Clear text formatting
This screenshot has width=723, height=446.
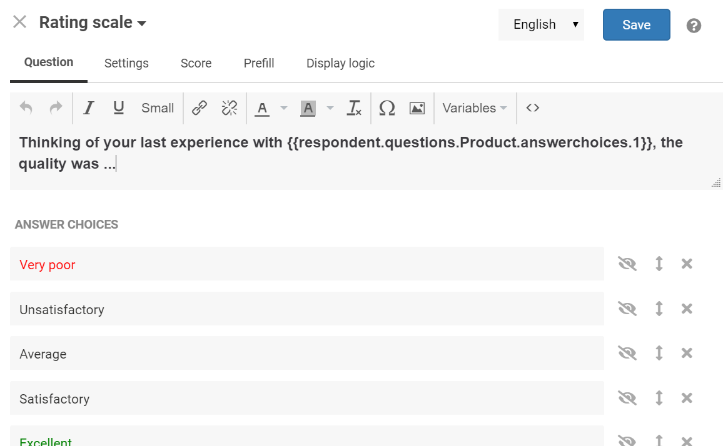(353, 108)
